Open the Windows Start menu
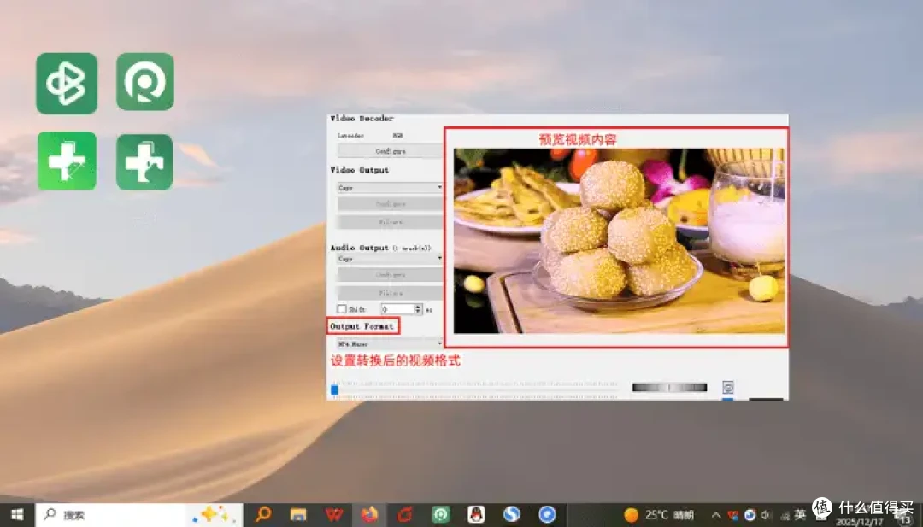 click(x=17, y=515)
